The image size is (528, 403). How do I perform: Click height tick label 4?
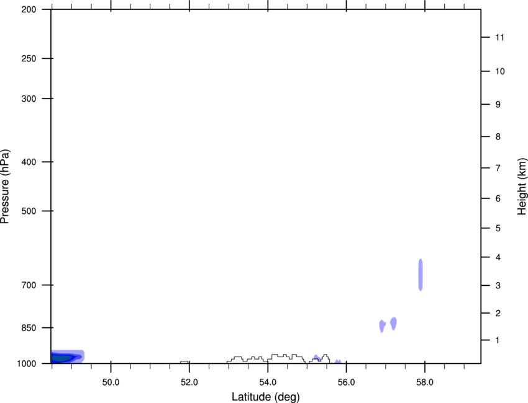498,257
